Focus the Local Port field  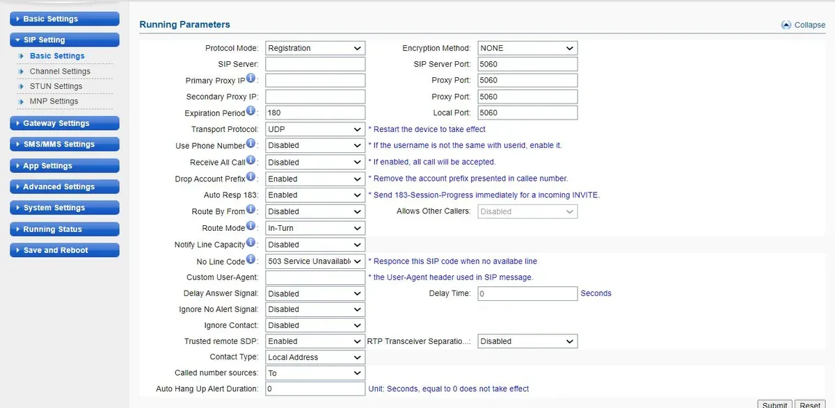point(527,113)
